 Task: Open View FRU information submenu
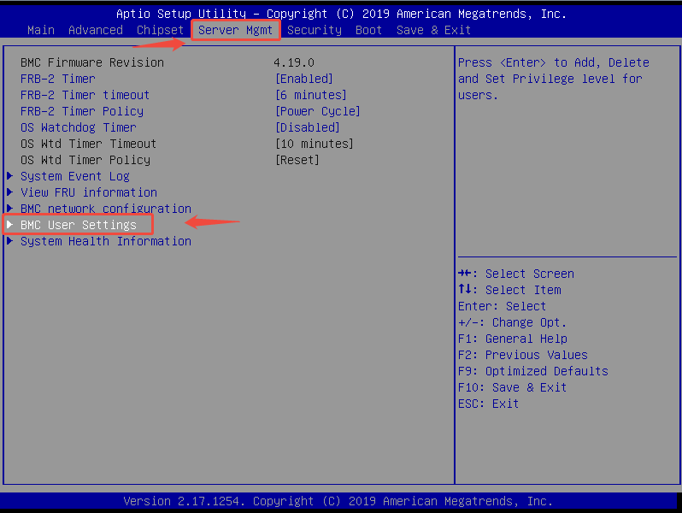89,192
